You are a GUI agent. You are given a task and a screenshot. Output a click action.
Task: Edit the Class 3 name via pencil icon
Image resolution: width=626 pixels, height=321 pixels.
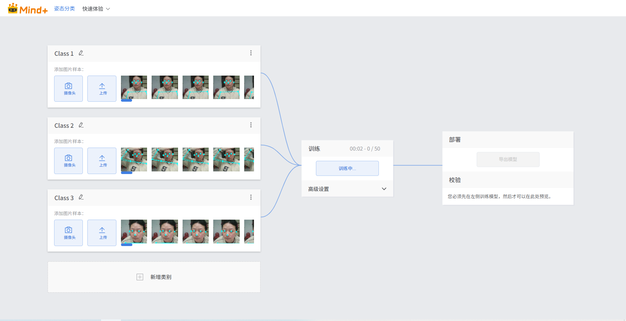81,197
